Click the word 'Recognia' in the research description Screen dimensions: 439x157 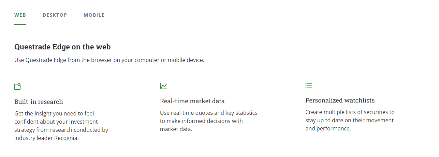(x=67, y=138)
